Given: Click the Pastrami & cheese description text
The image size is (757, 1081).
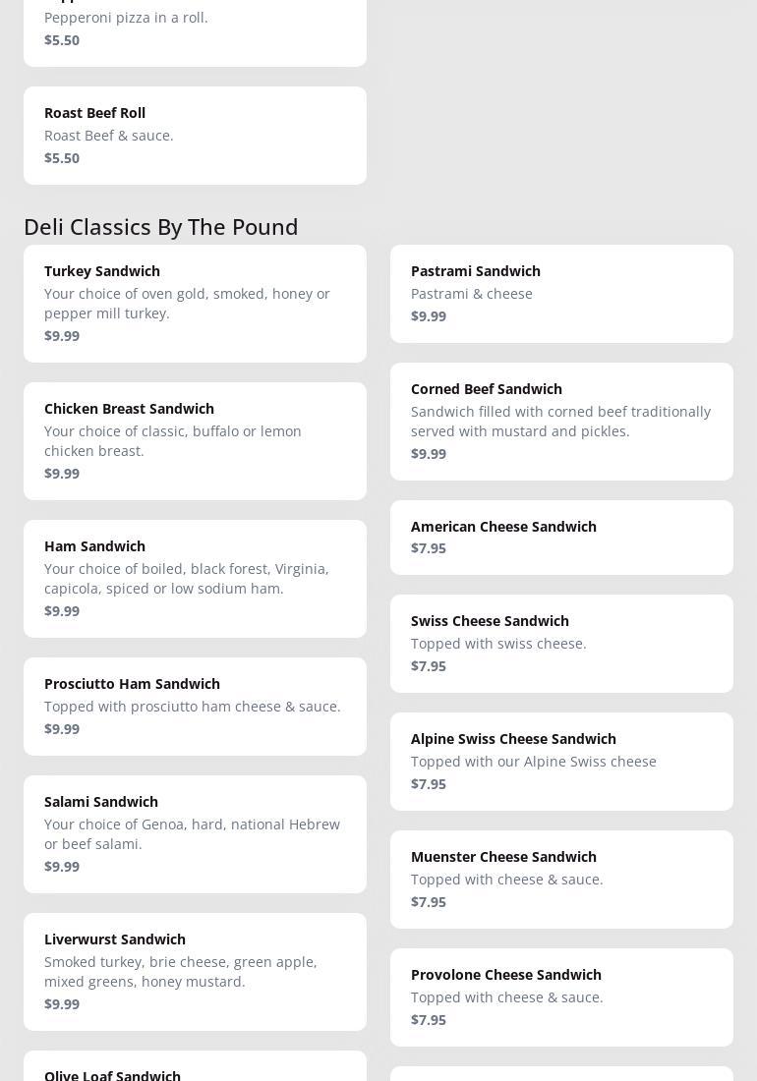Looking at the screenshot, I should click(x=472, y=294).
